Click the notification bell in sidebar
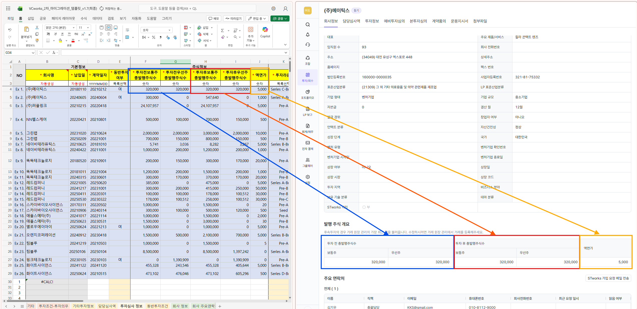 pyautogui.click(x=307, y=35)
